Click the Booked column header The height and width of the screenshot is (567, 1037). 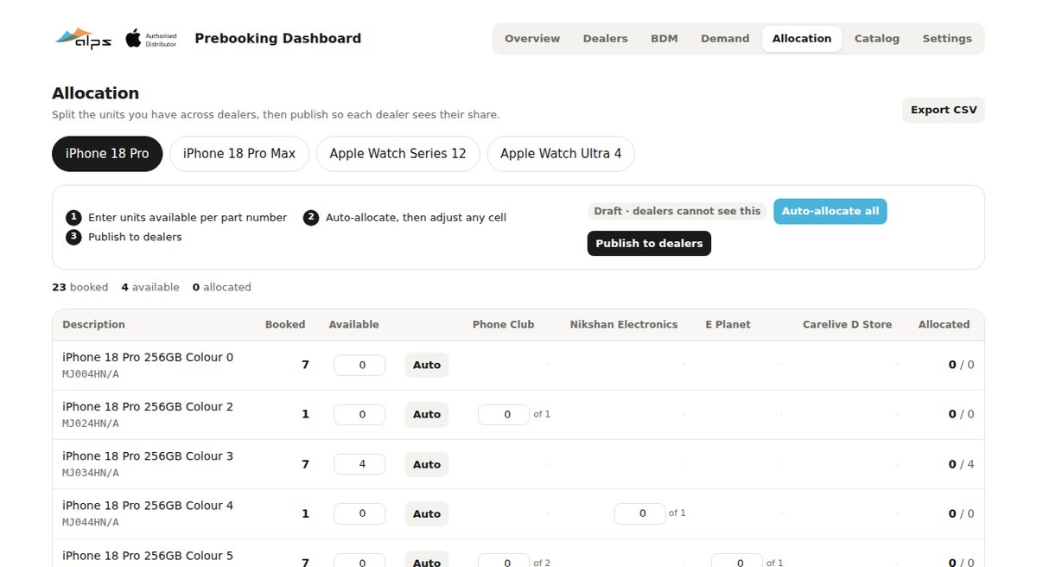click(x=285, y=325)
